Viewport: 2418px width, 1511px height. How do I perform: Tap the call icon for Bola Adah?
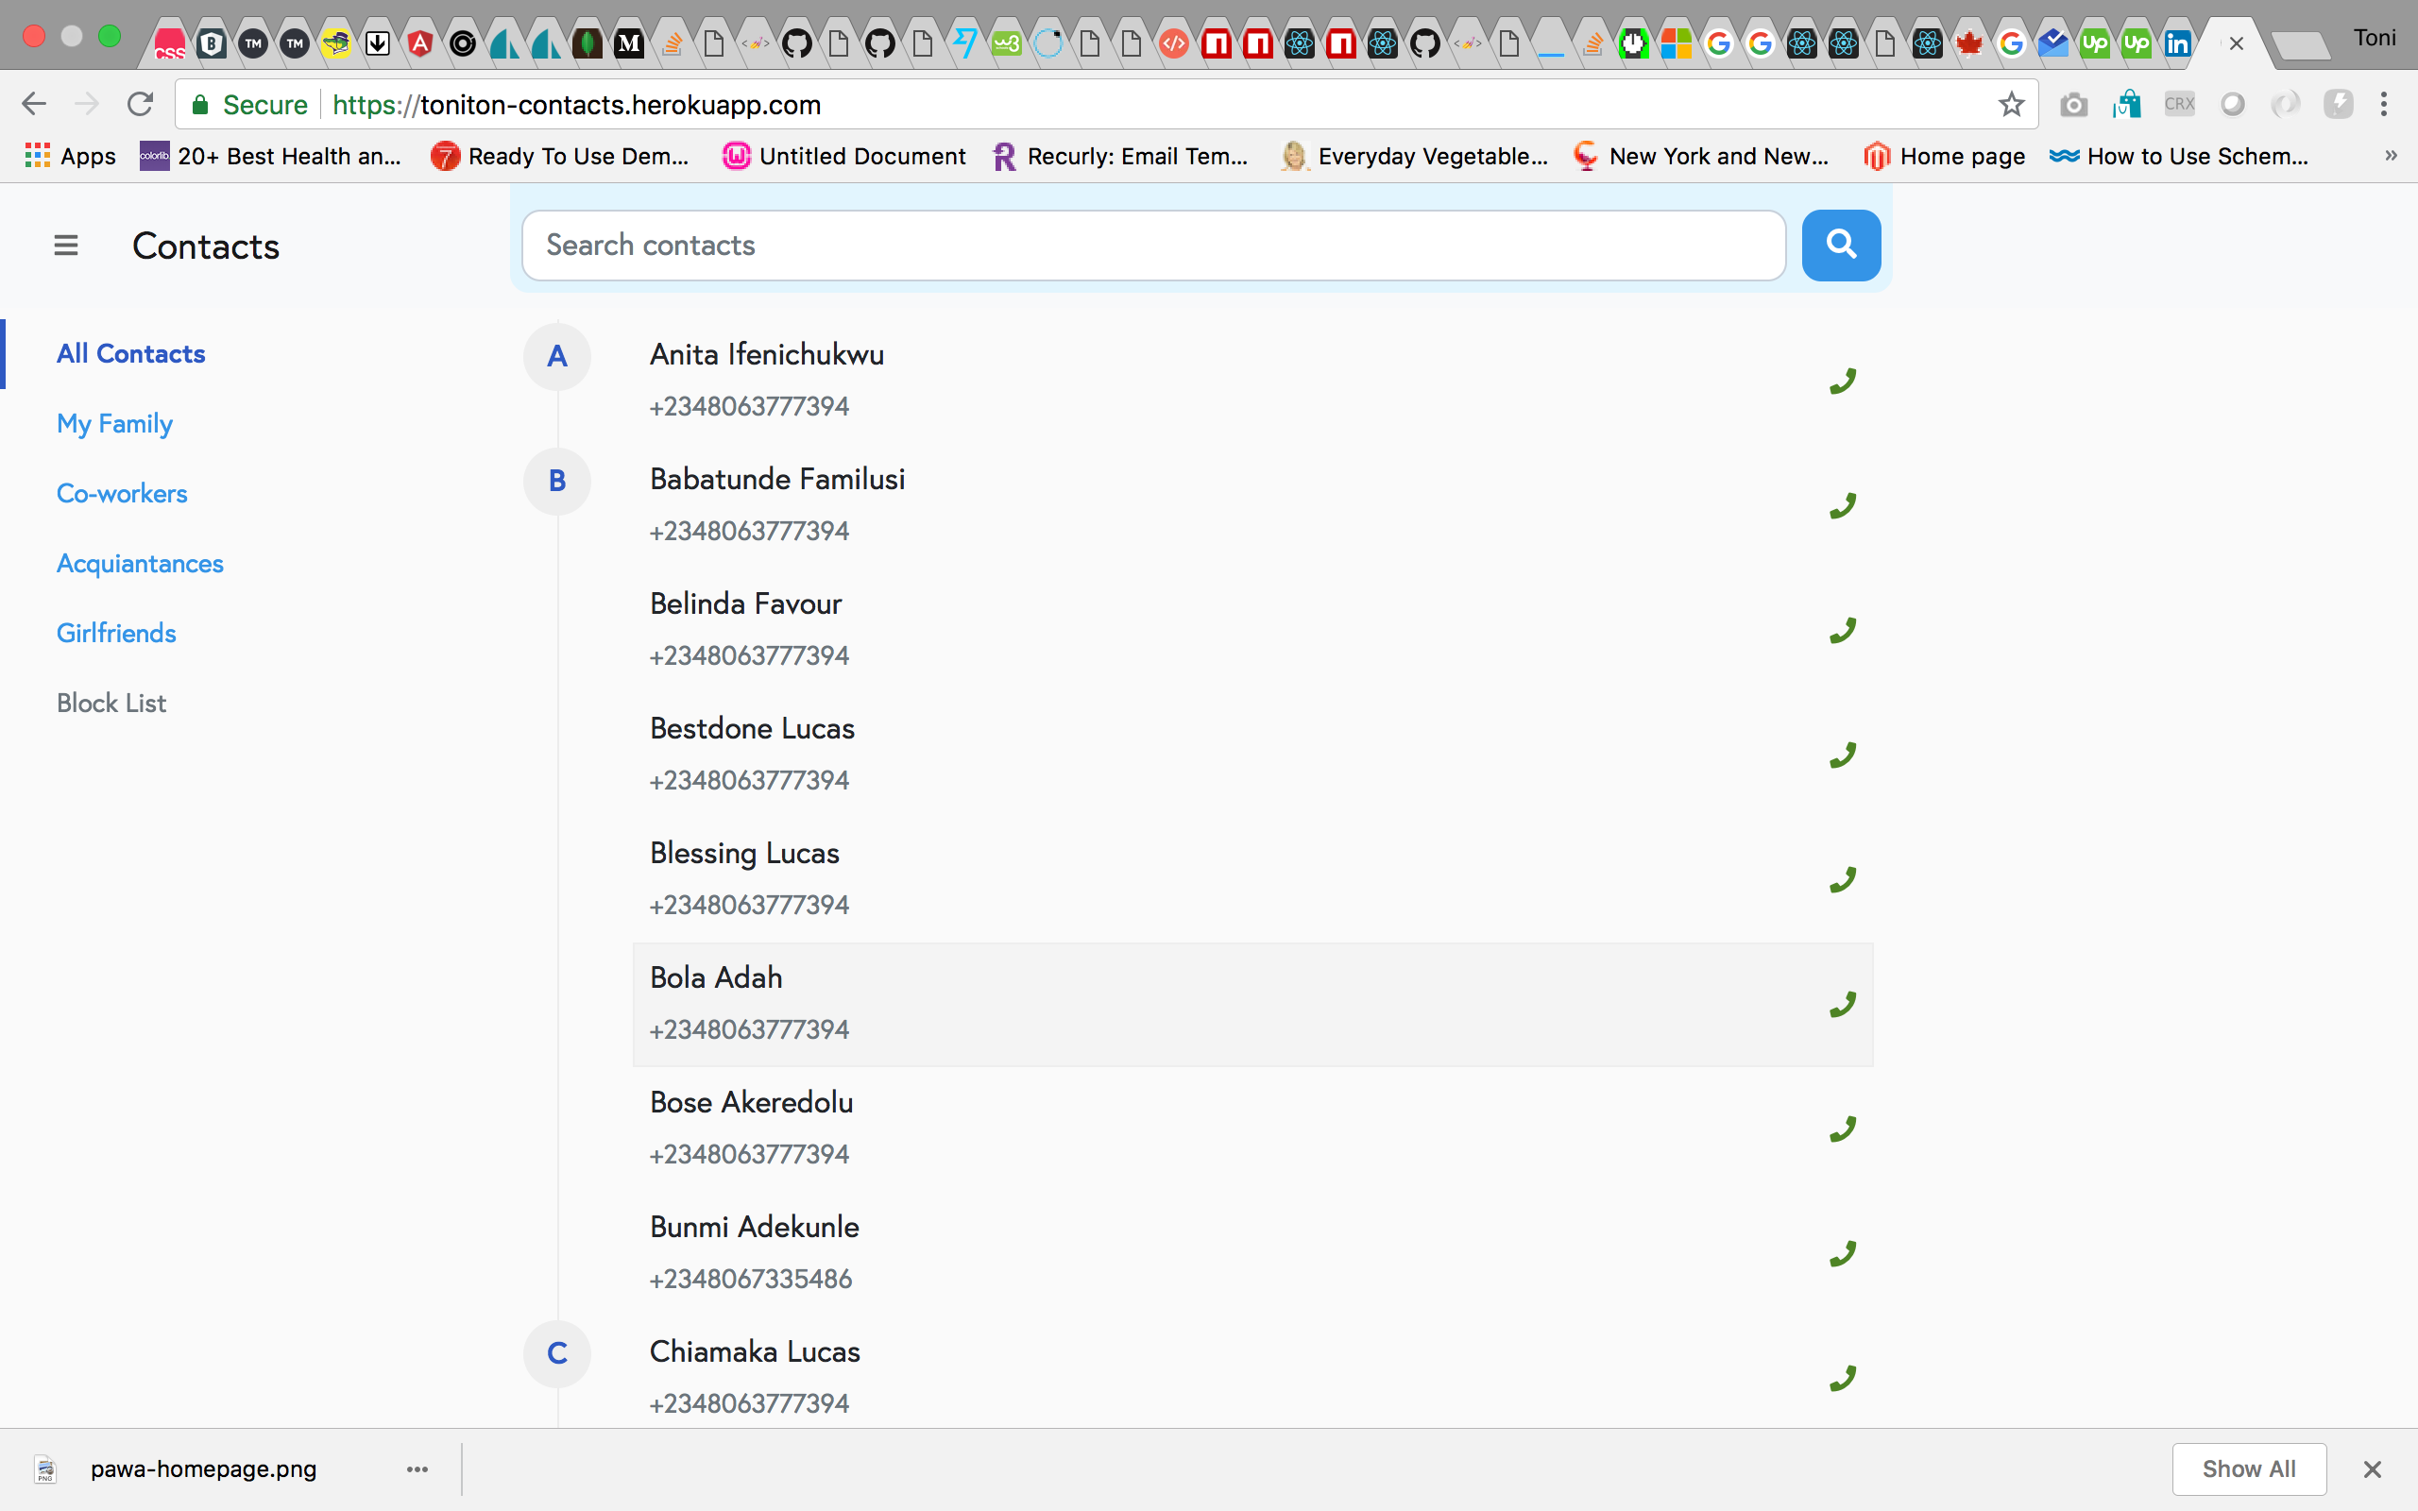click(1842, 1004)
